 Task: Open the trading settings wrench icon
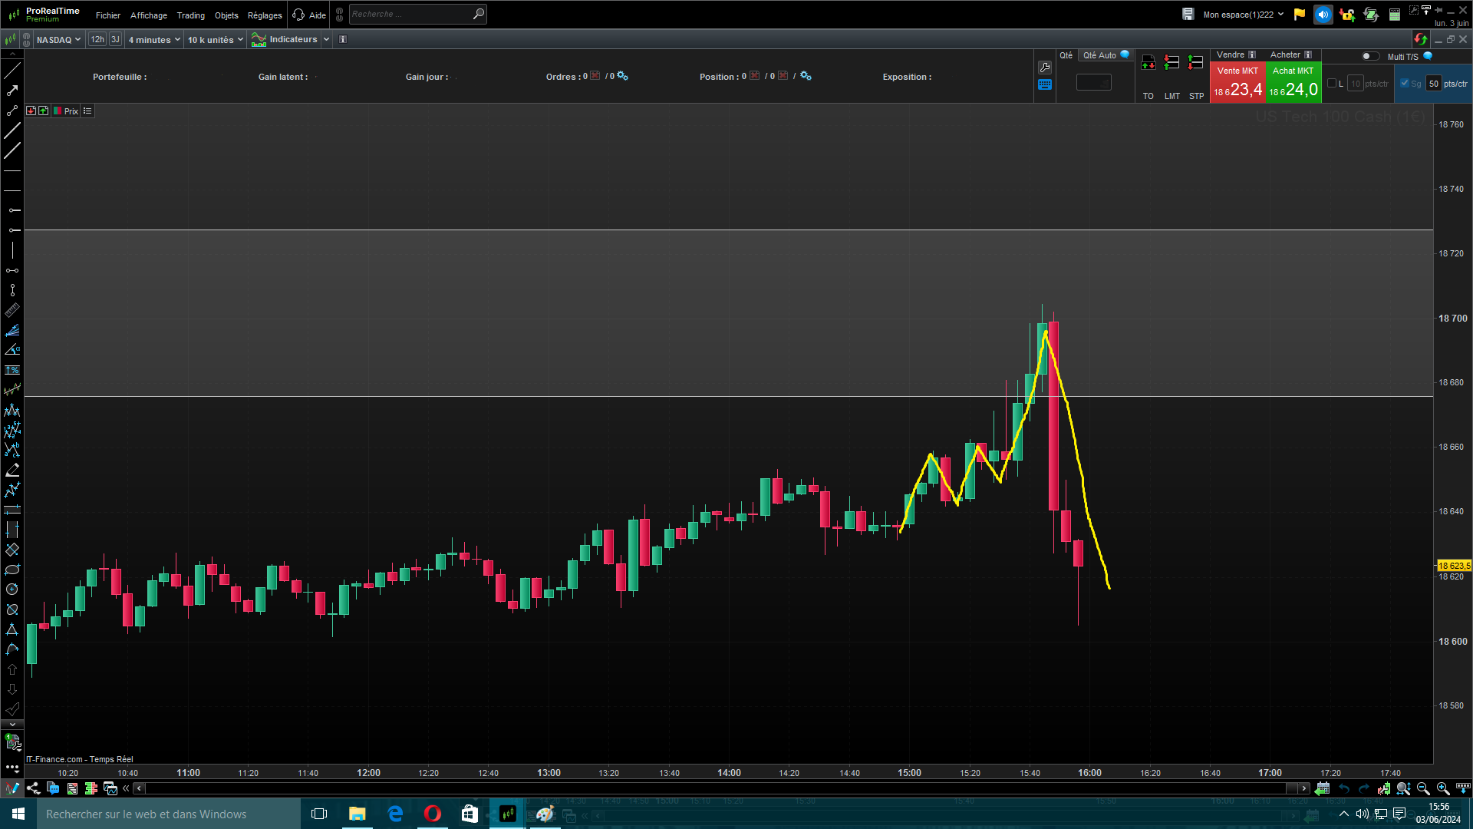[1045, 68]
